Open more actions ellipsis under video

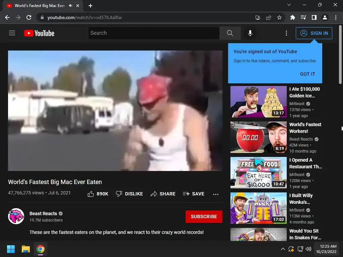215,194
